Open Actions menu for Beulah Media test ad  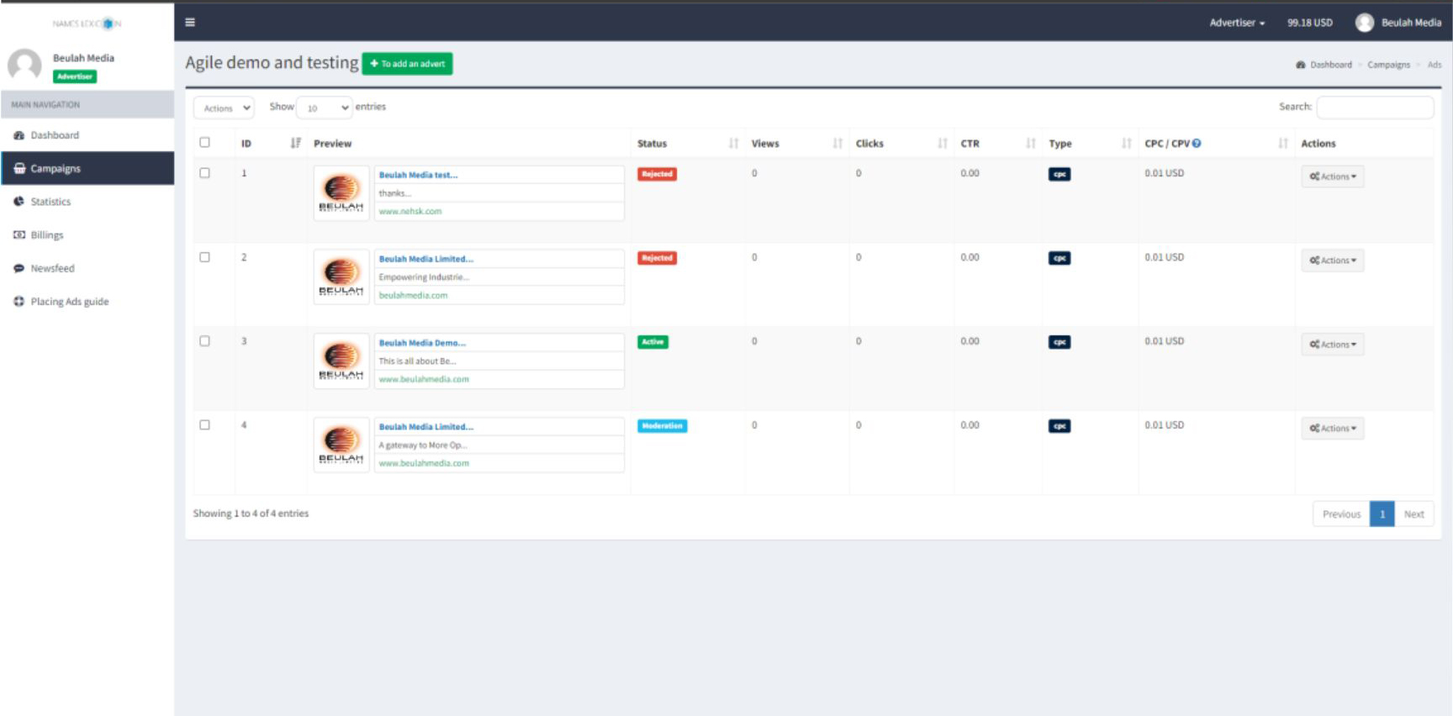pyautogui.click(x=1333, y=176)
